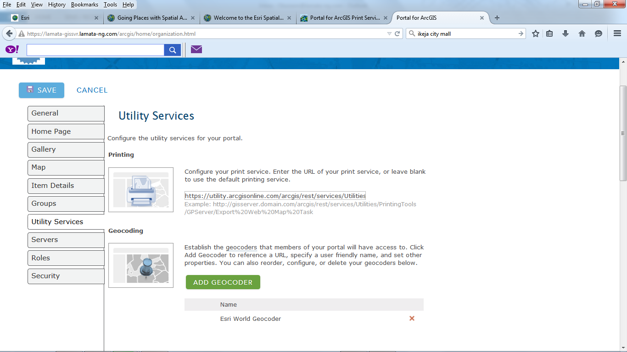
Task: Reload the page with the refresh icon
Action: pyautogui.click(x=397, y=33)
